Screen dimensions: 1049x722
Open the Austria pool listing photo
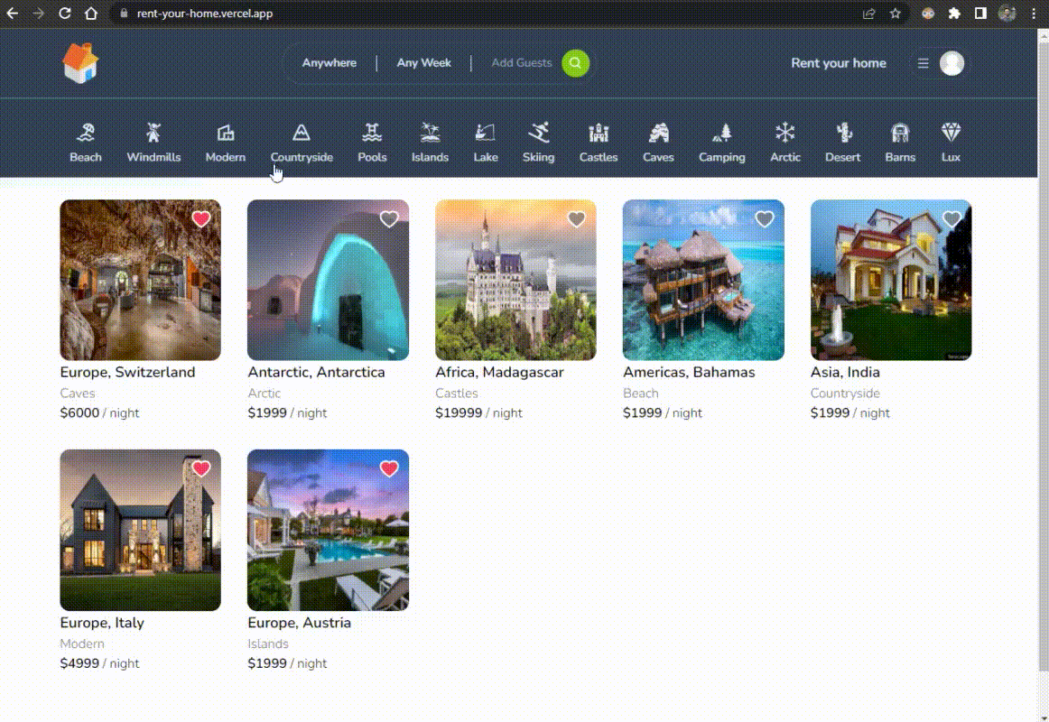328,530
